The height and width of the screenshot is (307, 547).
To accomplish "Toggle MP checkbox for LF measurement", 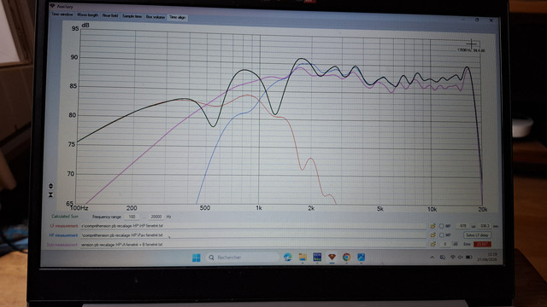I will [441, 226].
